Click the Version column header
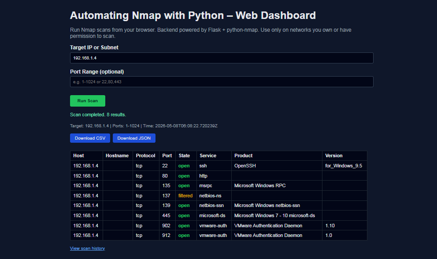This screenshot has height=259, width=437. coord(344,155)
